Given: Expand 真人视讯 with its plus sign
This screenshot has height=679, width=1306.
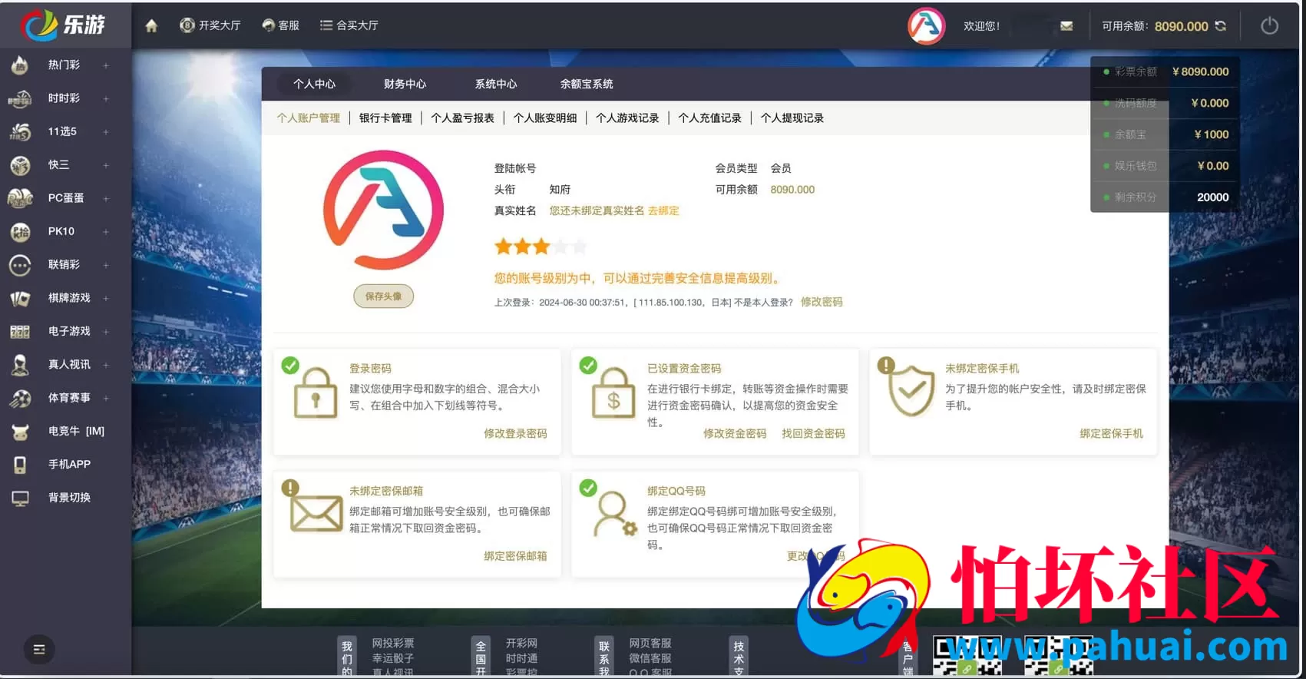Looking at the screenshot, I should [x=106, y=365].
